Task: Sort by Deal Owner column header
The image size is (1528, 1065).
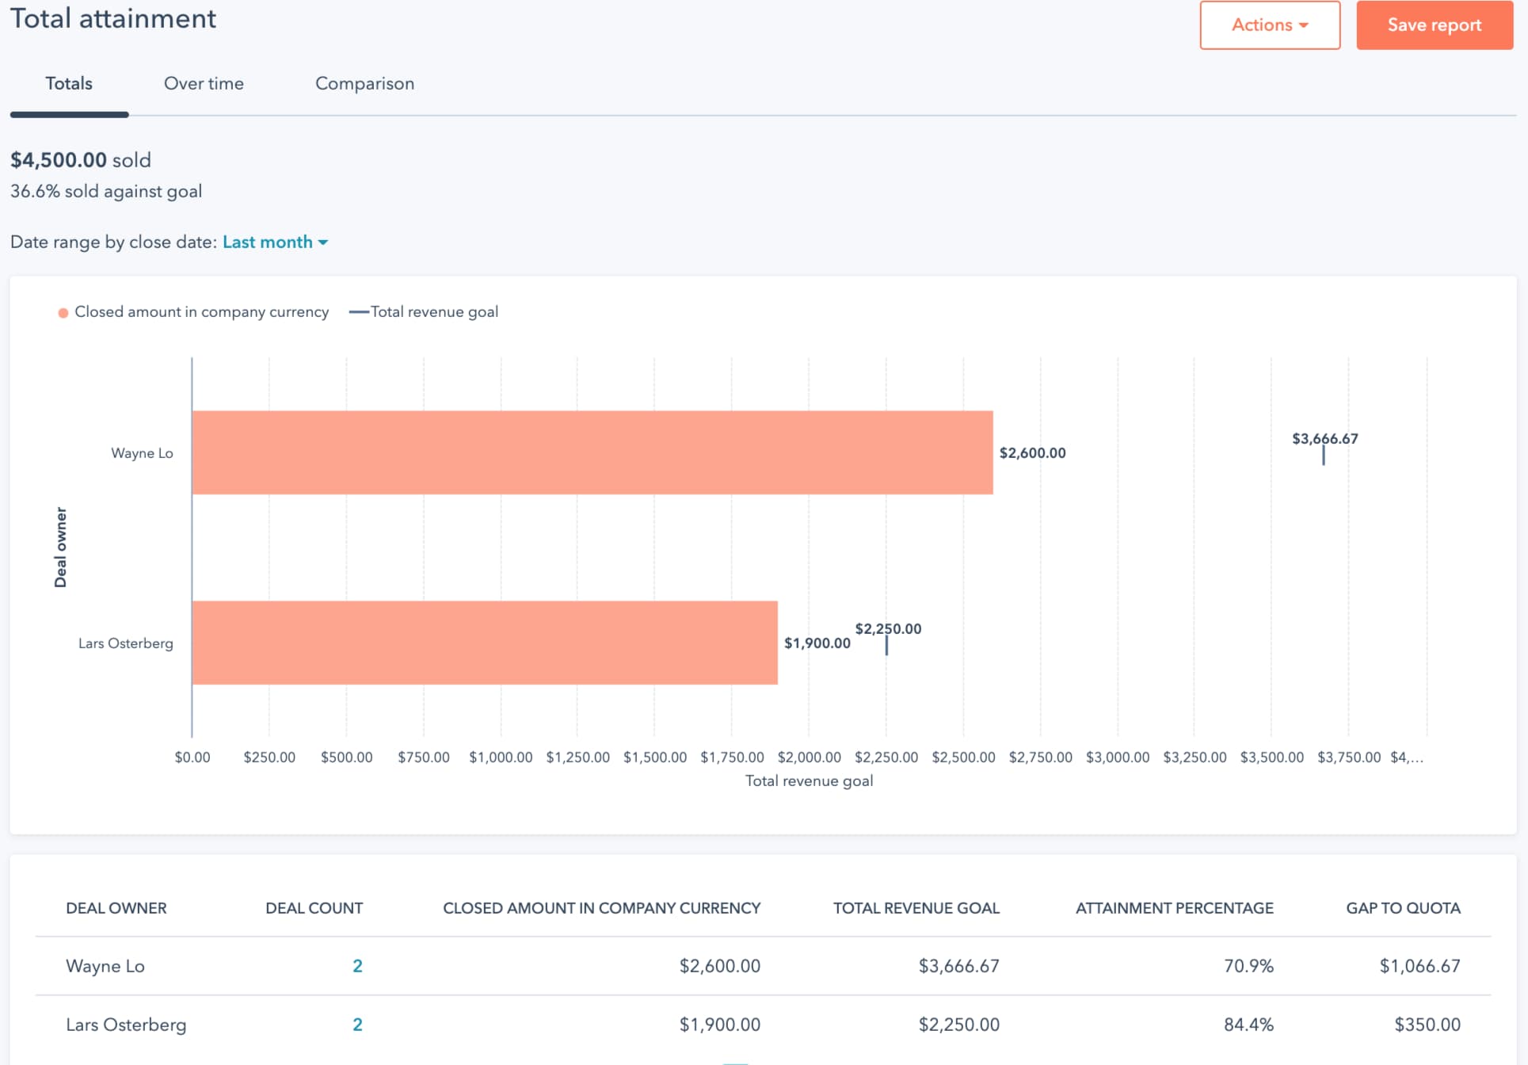Action: point(116,908)
